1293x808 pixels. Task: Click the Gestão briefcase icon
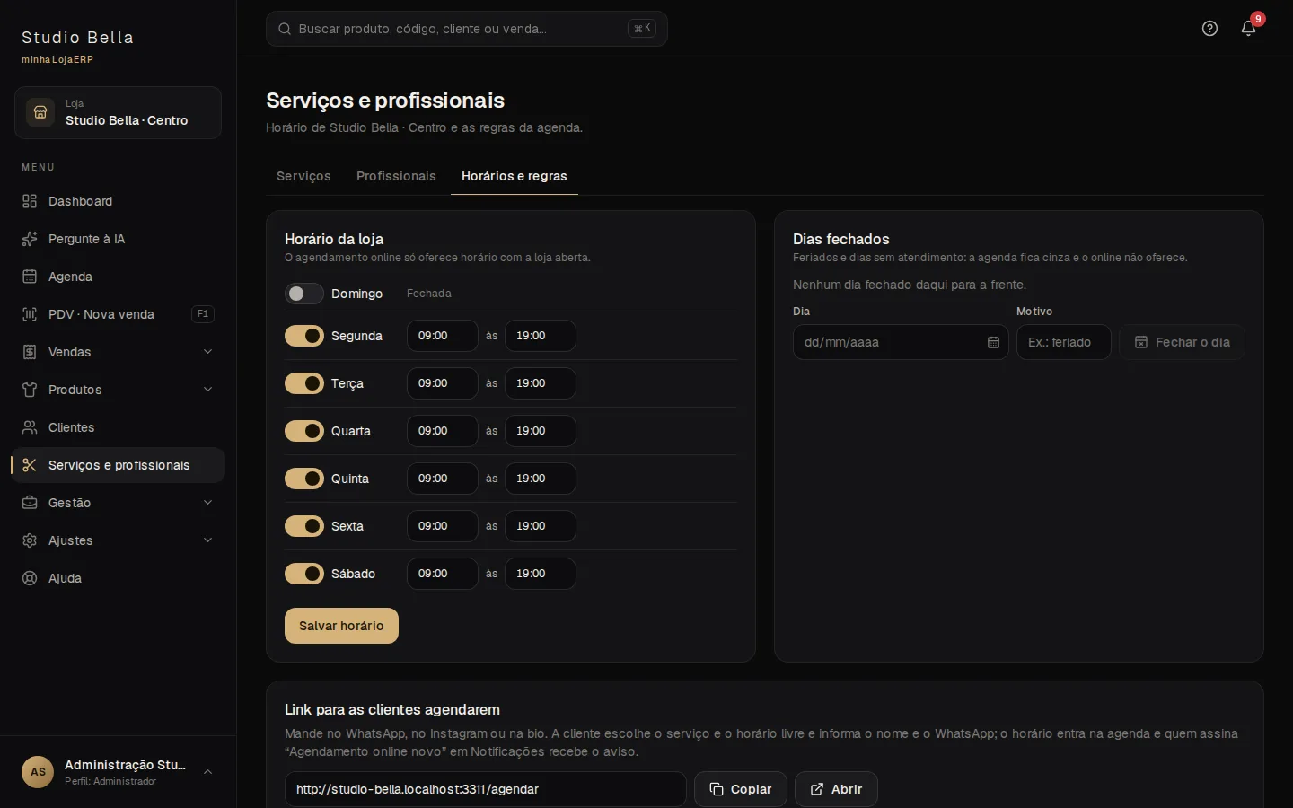30,503
